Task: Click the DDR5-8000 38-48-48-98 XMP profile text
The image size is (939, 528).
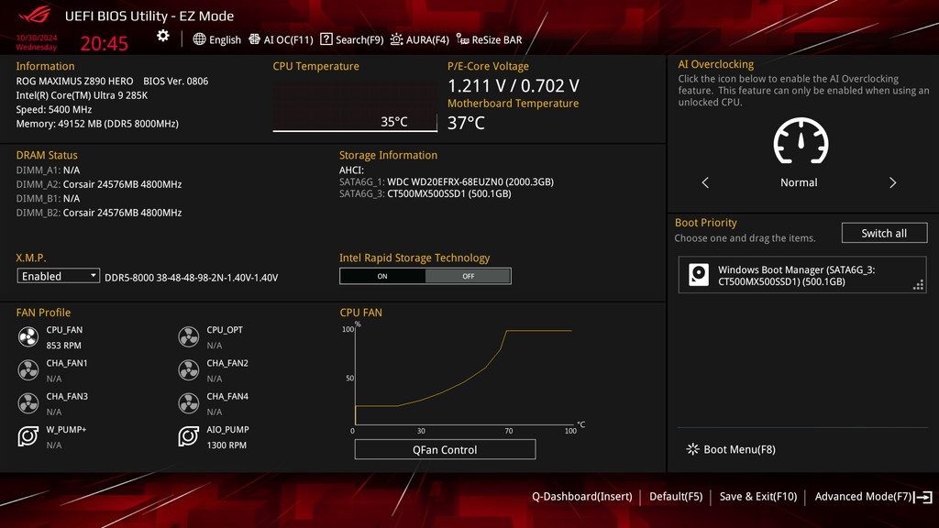Action: click(191, 278)
